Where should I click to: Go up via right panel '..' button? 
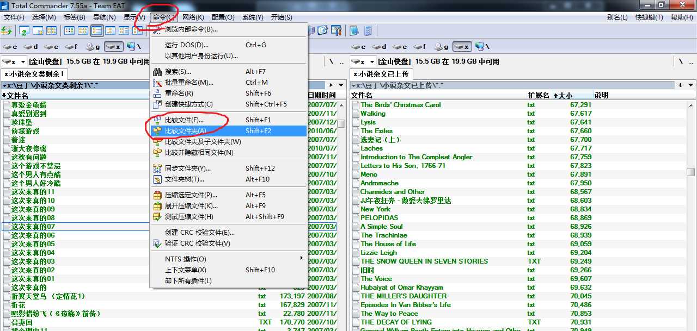coord(691,61)
